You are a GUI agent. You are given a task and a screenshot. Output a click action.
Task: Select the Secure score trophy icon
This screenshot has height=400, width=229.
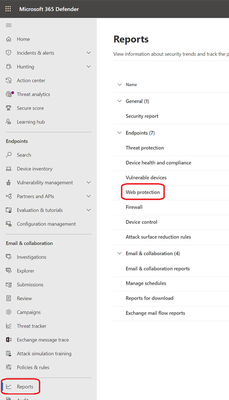[x=9, y=108]
